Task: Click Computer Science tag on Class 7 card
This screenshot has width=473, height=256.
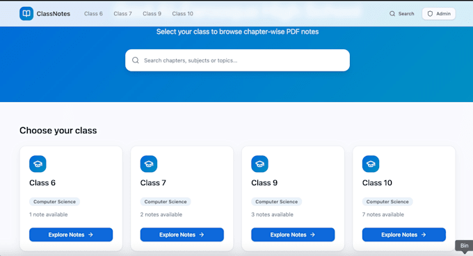Action: click(166, 202)
